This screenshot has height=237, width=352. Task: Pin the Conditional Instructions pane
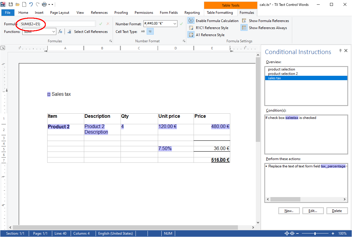pyautogui.click(x=340, y=51)
